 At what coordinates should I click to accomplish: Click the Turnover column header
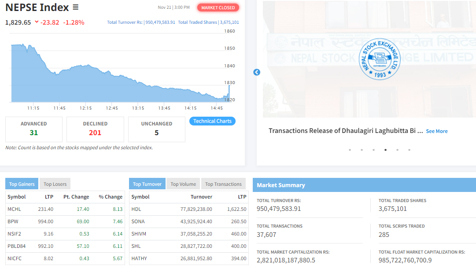201,197
